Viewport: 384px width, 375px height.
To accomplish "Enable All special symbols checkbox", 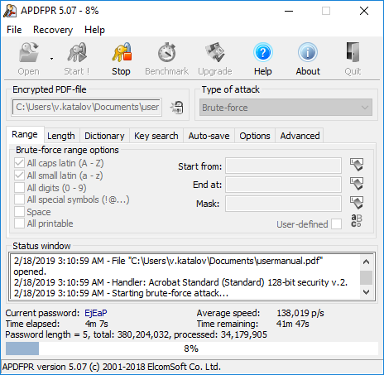I will point(19,200).
